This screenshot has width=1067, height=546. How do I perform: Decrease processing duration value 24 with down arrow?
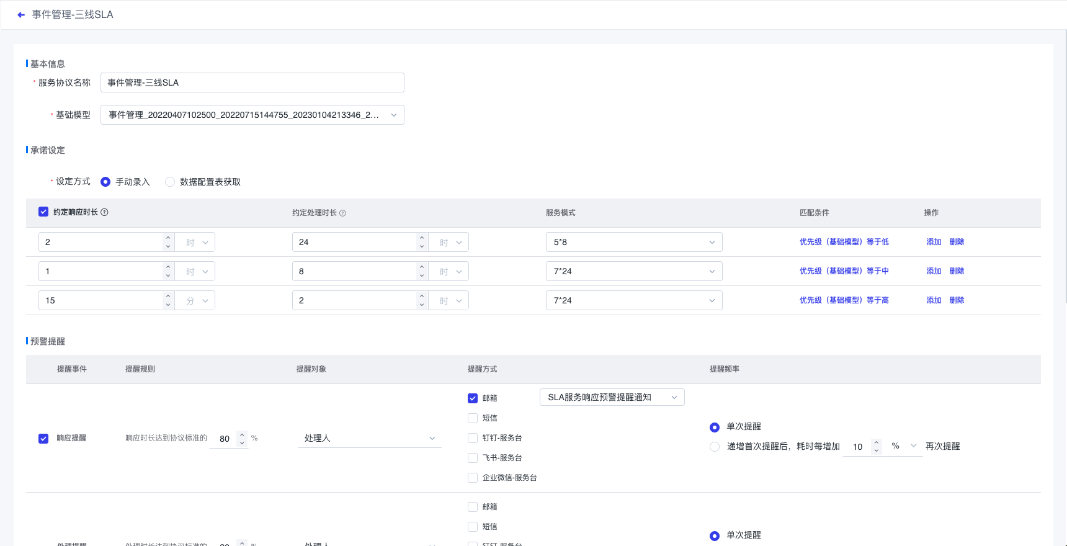(x=422, y=246)
